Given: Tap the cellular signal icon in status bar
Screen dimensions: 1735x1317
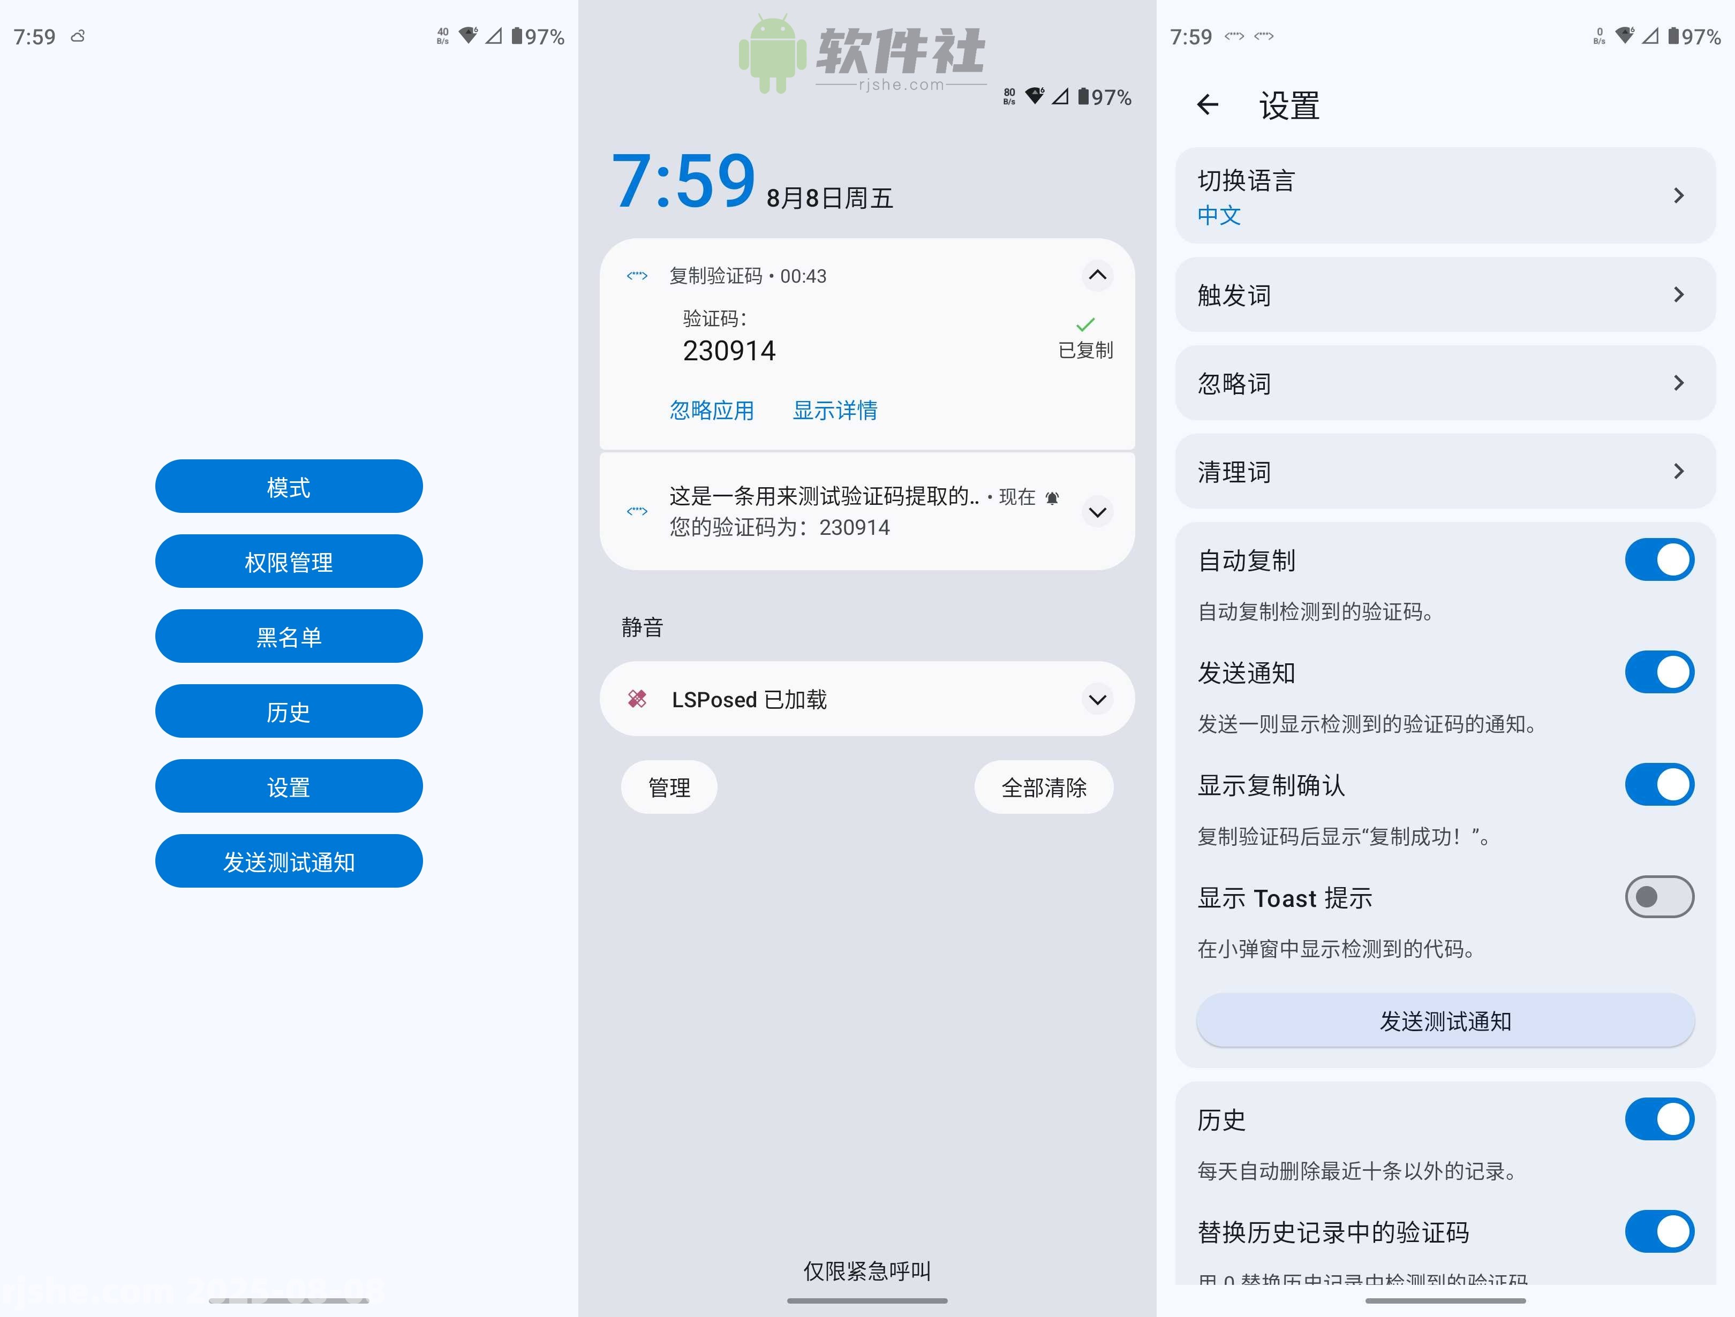Looking at the screenshot, I should pyautogui.click(x=493, y=35).
